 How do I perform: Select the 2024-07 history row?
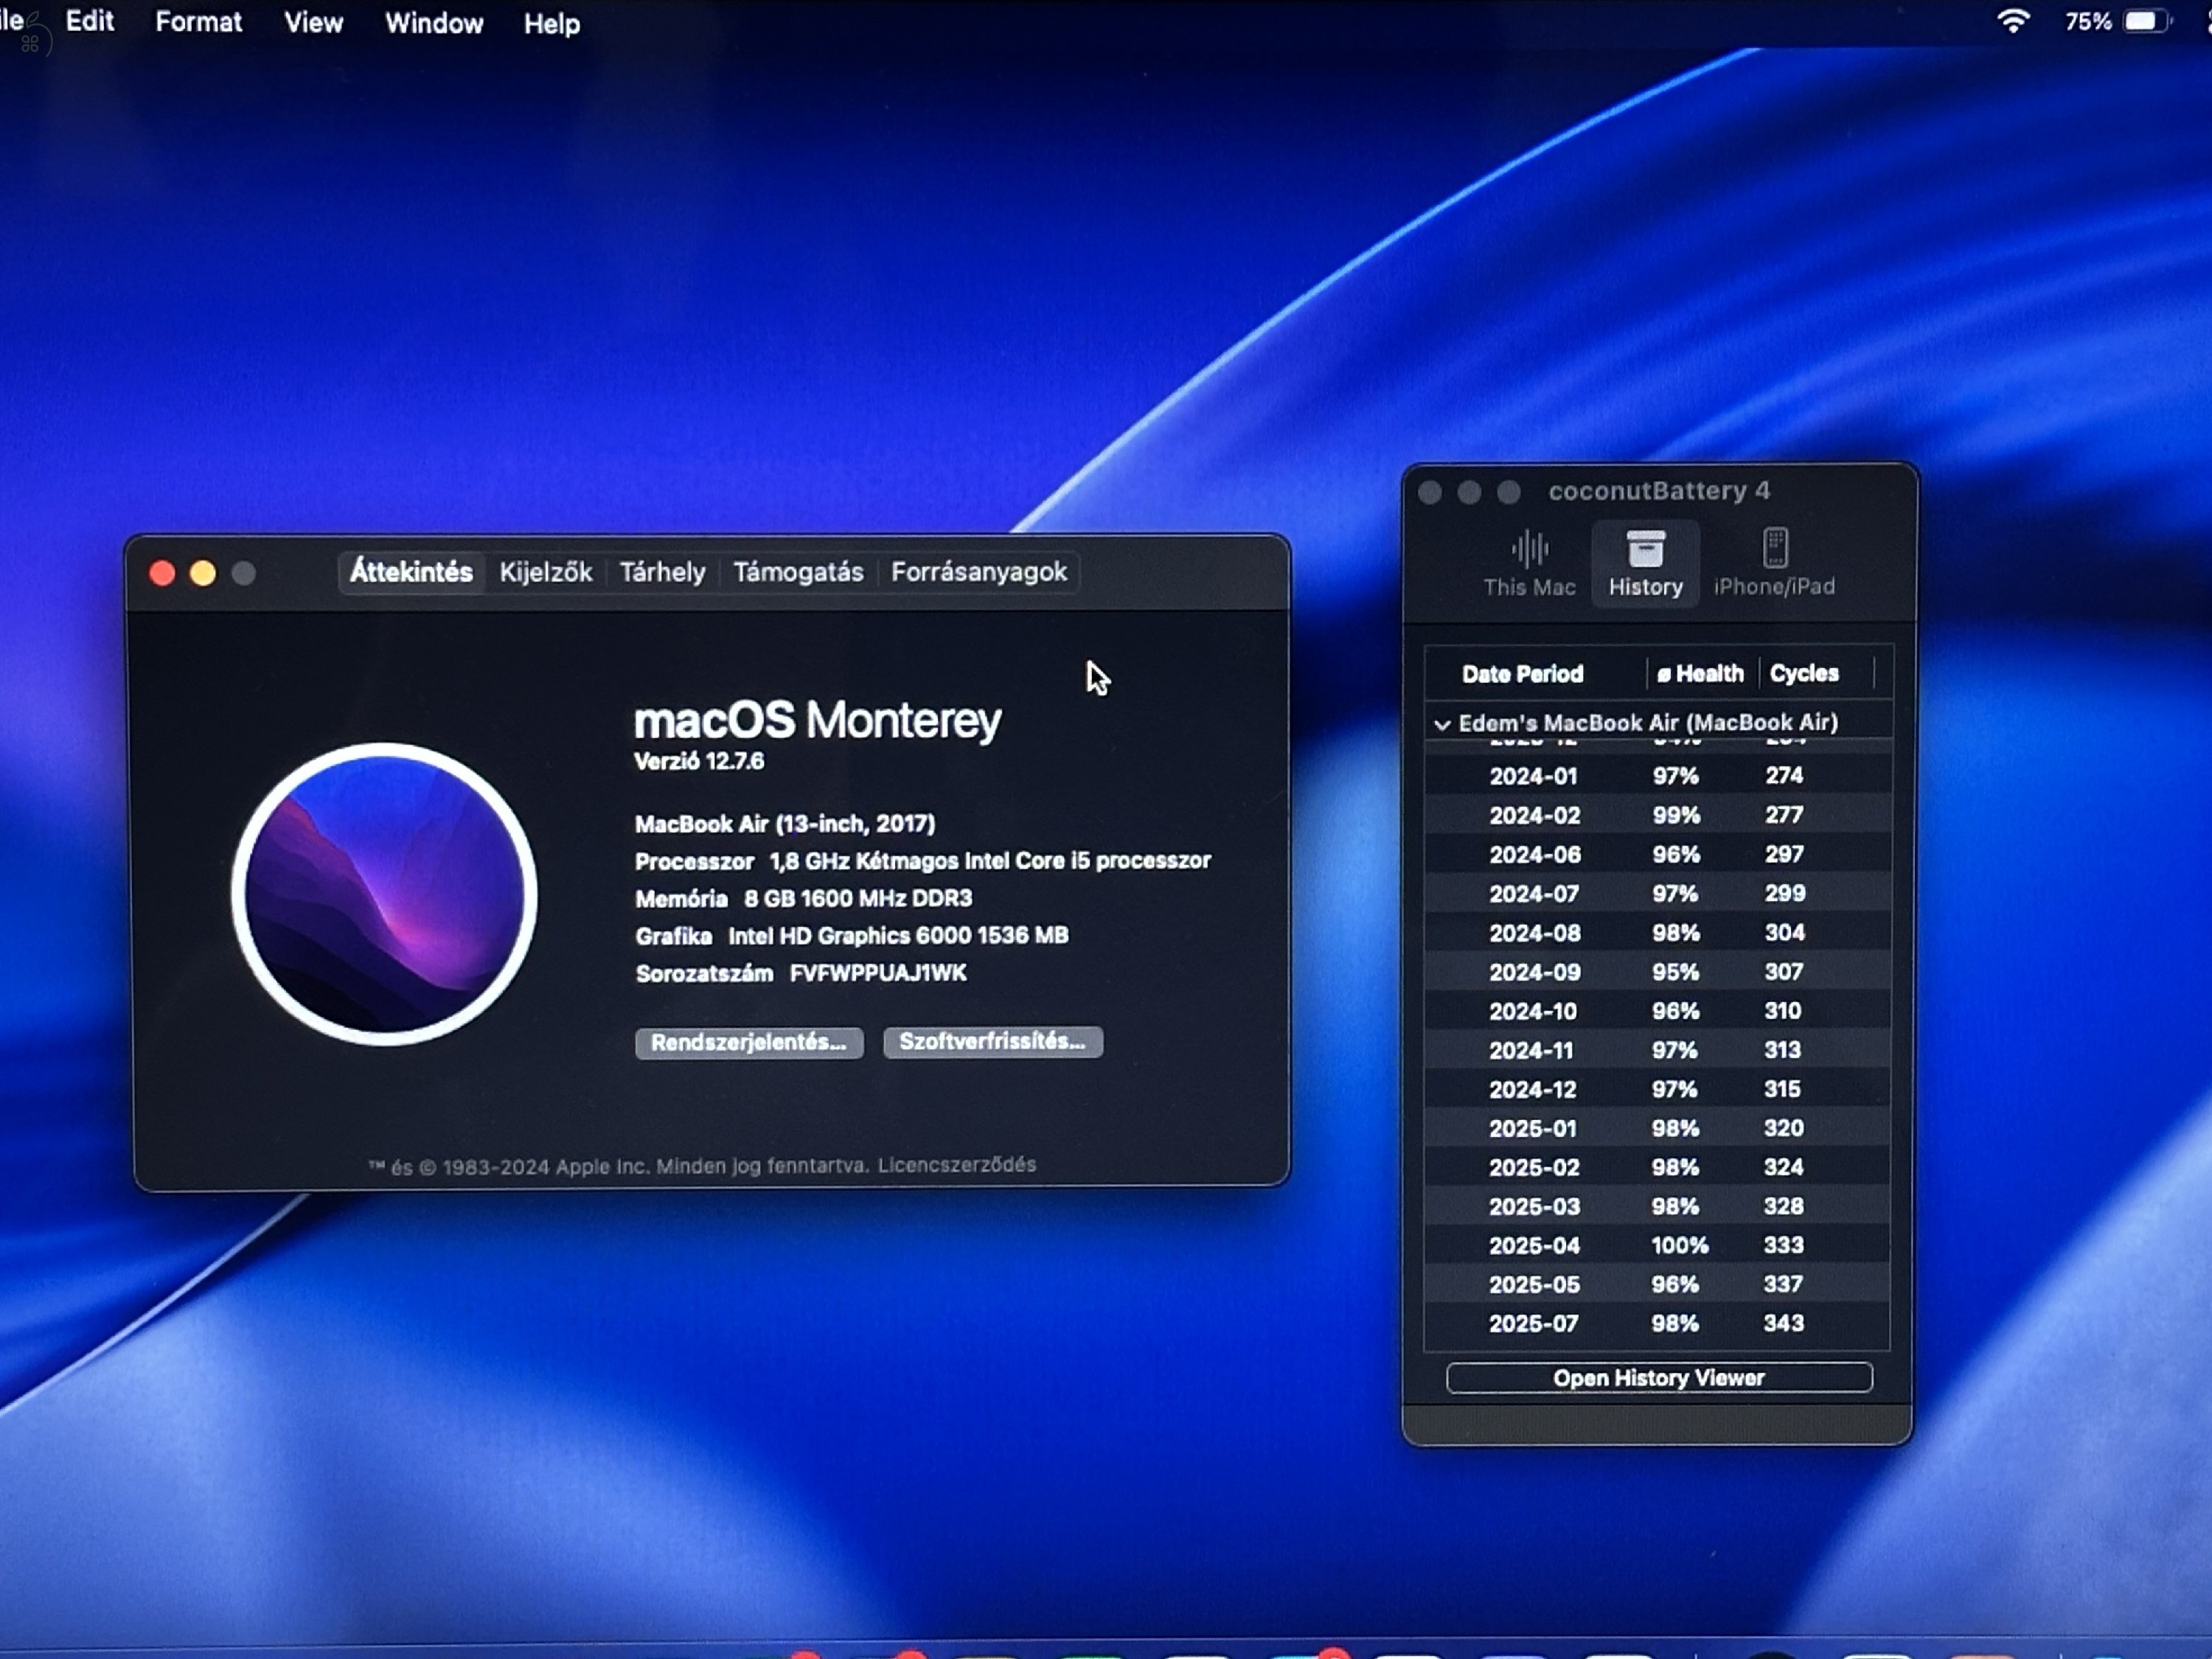point(1657,893)
